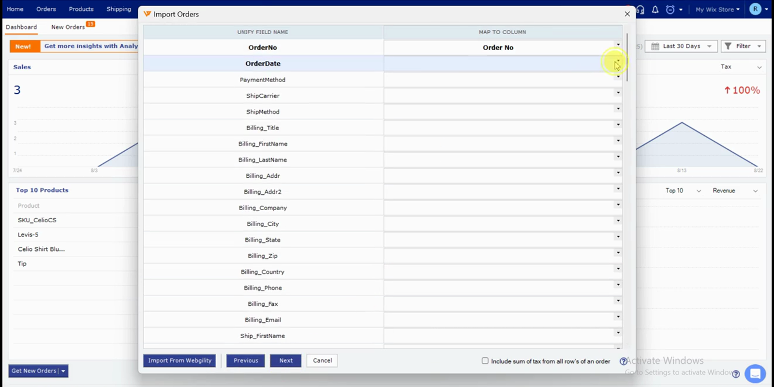Click the user avatar R icon
The width and height of the screenshot is (774, 387).
[x=755, y=9]
